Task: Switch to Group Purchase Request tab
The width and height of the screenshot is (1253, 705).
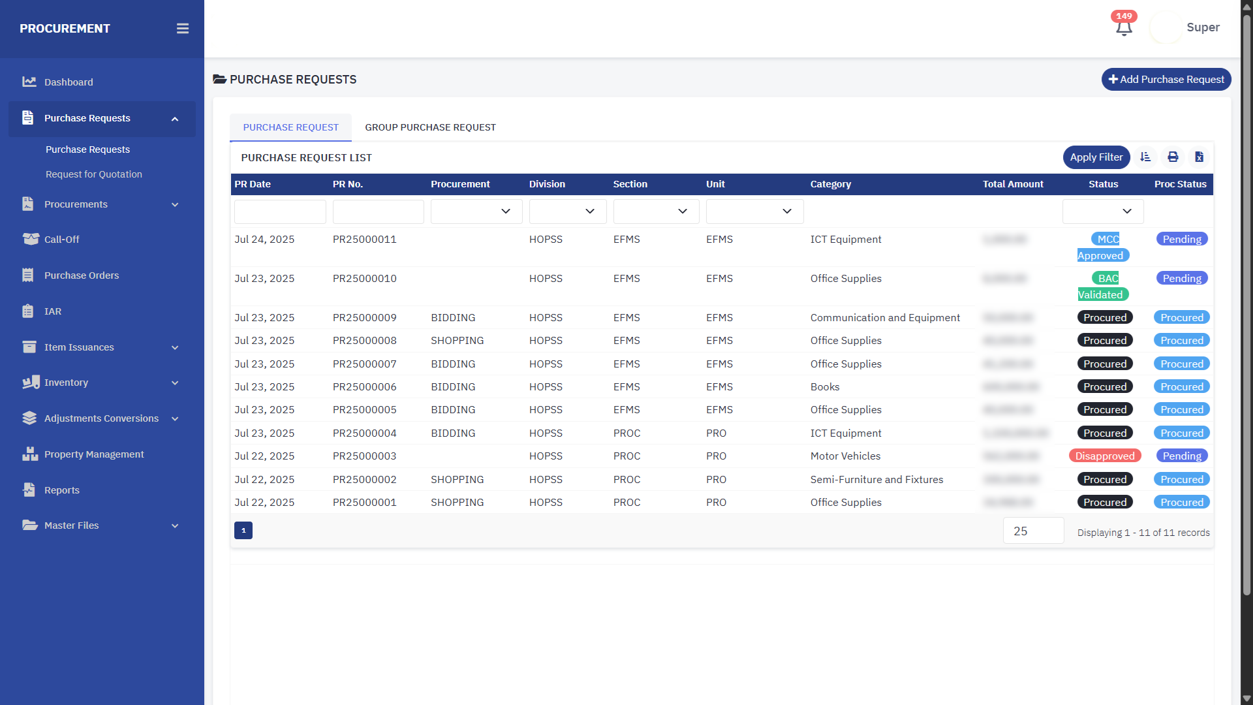Action: coord(430,127)
